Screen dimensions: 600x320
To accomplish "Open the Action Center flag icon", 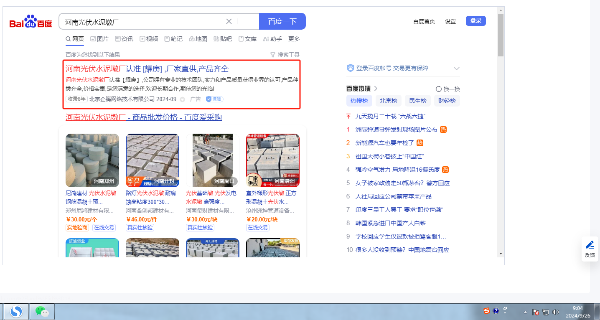I will pyautogui.click(x=536, y=312).
